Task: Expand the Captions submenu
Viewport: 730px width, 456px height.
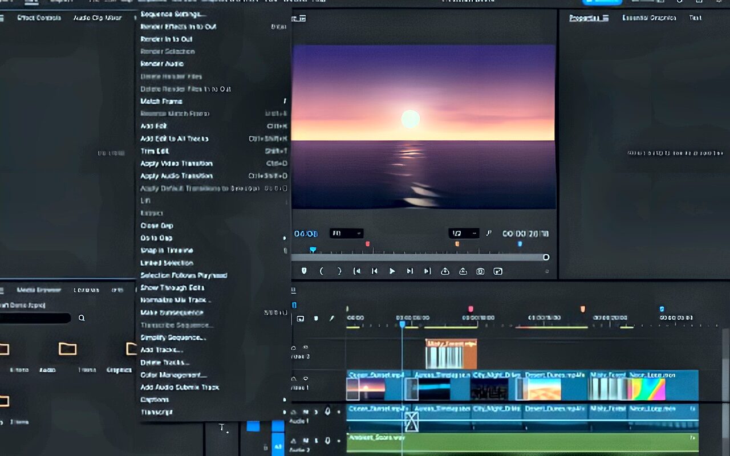Action: pyautogui.click(x=214, y=400)
